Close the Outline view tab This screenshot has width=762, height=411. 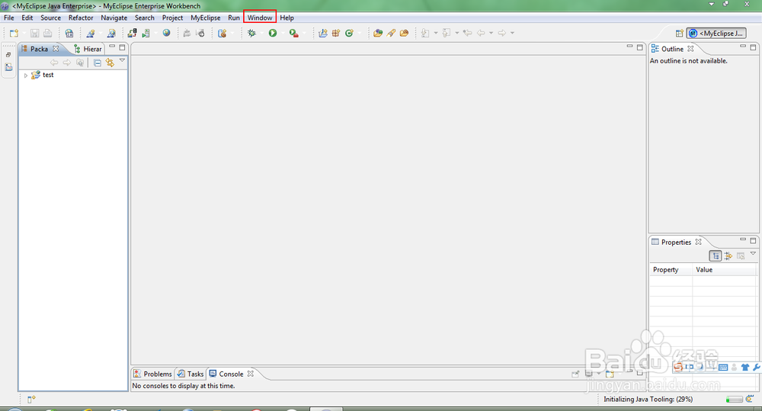pyautogui.click(x=690, y=49)
